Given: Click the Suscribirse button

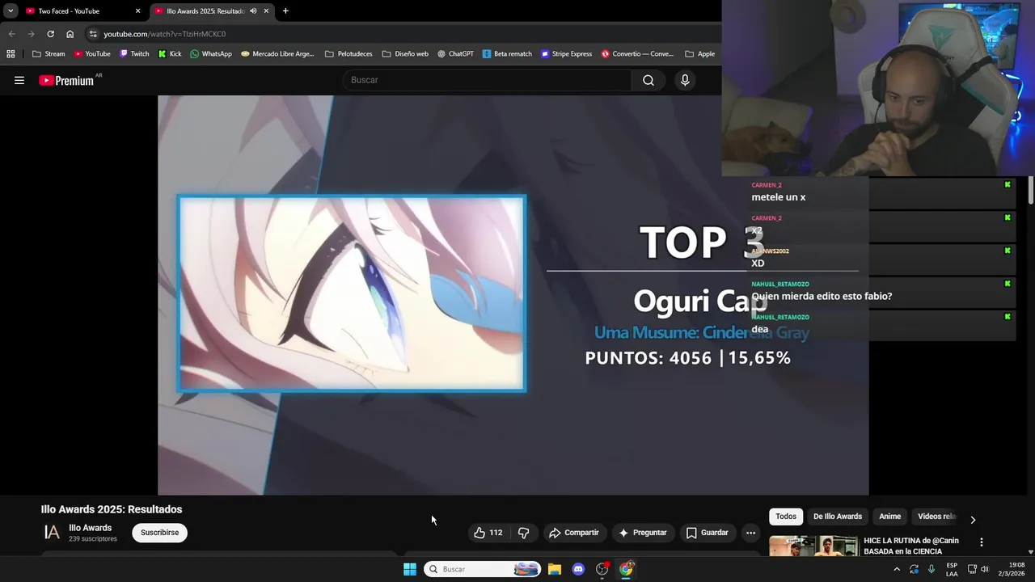Looking at the screenshot, I should [160, 533].
